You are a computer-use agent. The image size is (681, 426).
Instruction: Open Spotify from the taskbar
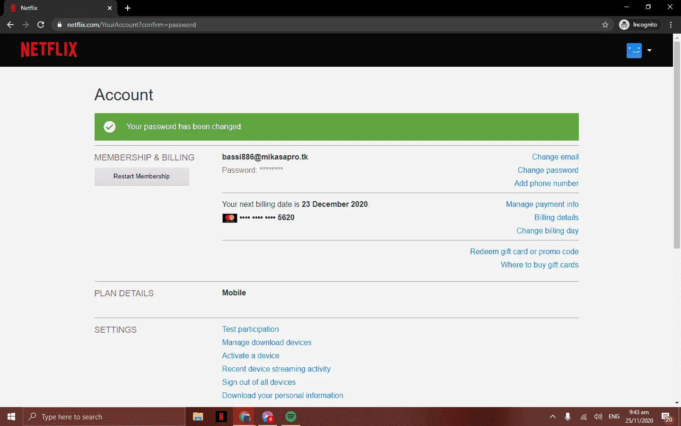coord(290,417)
